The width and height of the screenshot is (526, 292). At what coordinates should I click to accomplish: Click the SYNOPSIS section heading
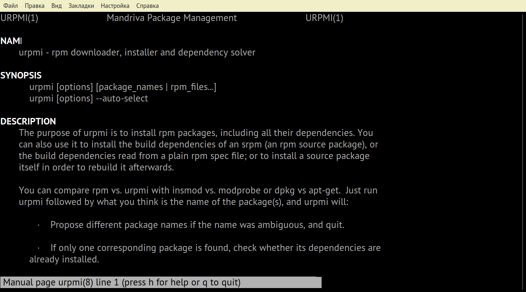tap(21, 75)
